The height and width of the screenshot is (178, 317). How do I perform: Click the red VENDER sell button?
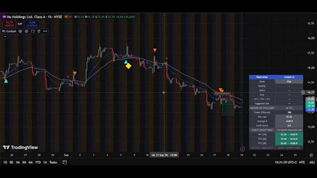coord(9,24)
